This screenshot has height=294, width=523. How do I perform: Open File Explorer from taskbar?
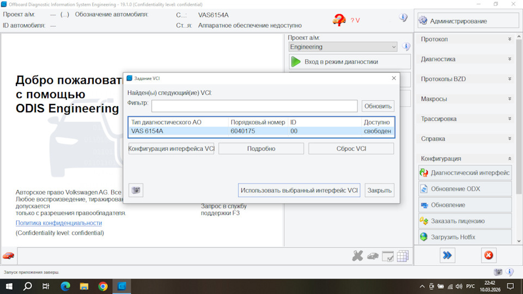click(x=84, y=286)
